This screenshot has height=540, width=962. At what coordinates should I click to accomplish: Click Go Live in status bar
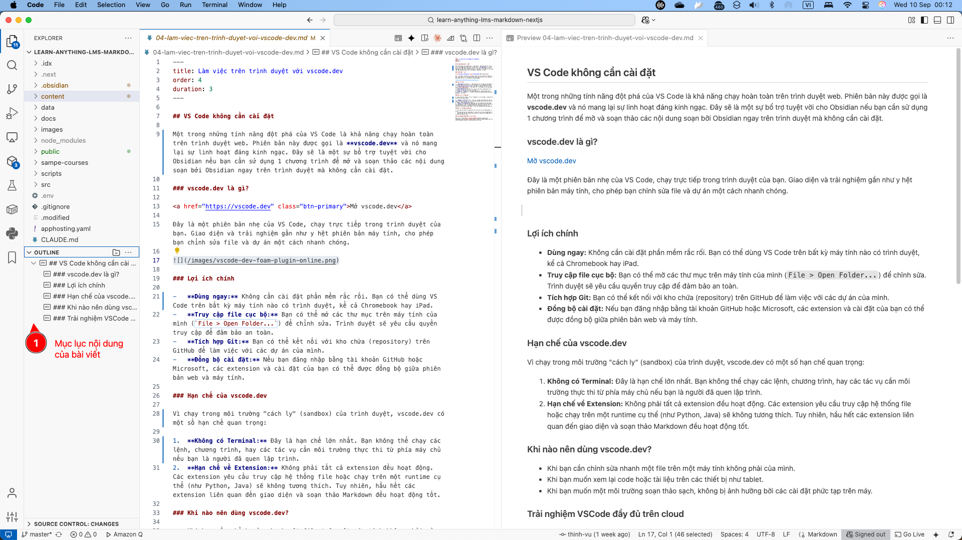click(x=909, y=534)
